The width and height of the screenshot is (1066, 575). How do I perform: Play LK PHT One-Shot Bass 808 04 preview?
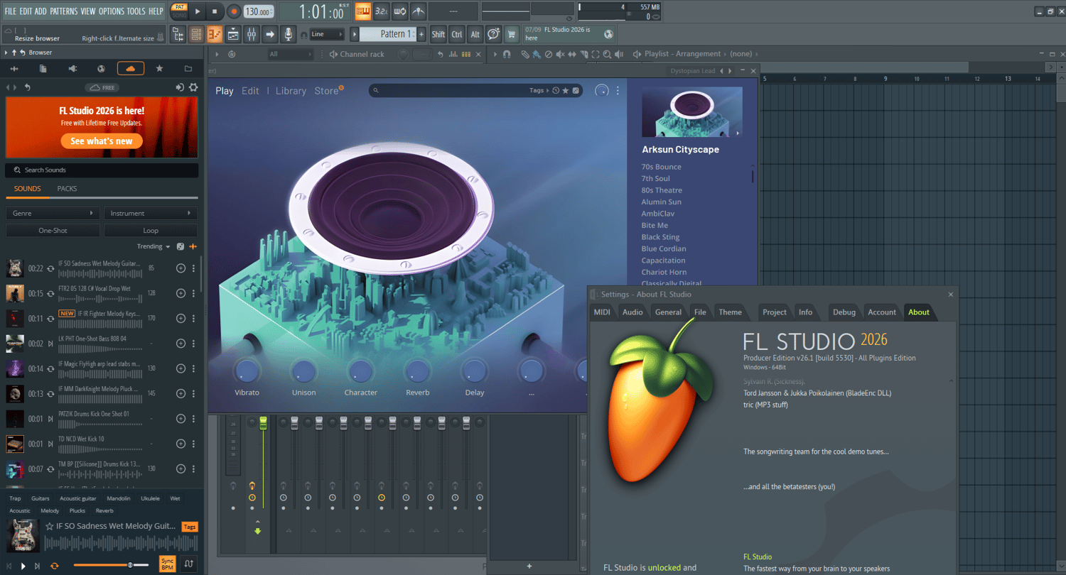click(50, 344)
